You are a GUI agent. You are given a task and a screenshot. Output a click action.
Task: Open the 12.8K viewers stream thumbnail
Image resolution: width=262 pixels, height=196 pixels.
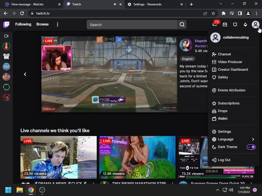click(137, 157)
